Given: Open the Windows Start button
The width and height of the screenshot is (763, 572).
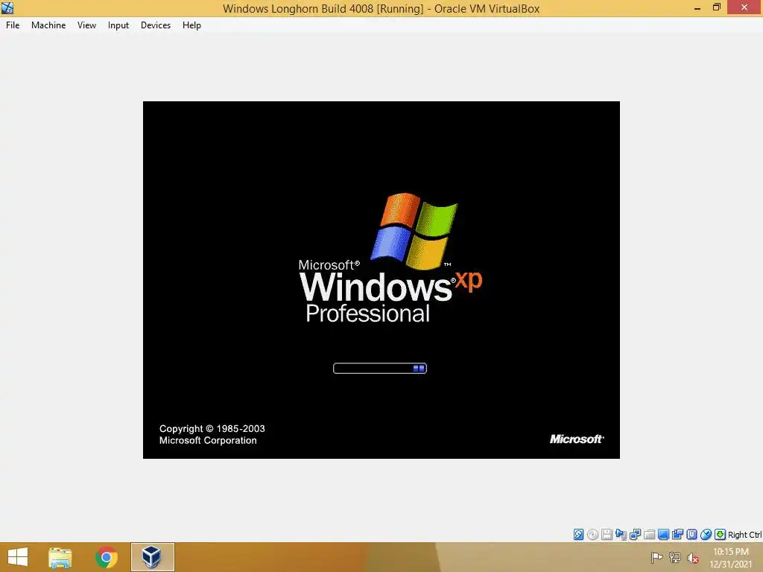Looking at the screenshot, I should 18,557.
